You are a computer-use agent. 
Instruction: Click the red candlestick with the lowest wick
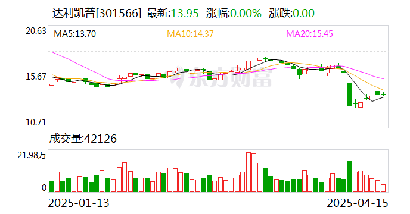[x=361, y=109]
